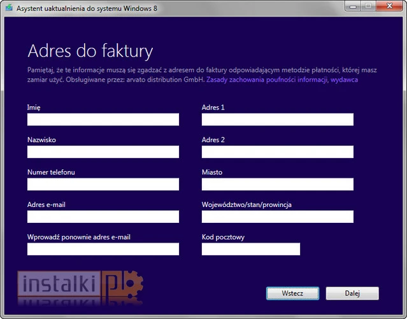Open the Zasady zachowania poufności informacji link
Image resolution: width=407 pixels, height=319 pixels.
point(267,80)
